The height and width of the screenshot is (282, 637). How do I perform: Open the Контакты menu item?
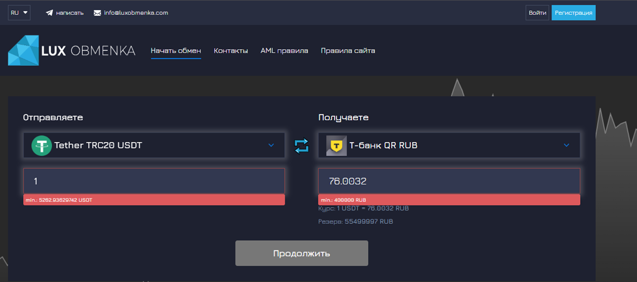[231, 51]
